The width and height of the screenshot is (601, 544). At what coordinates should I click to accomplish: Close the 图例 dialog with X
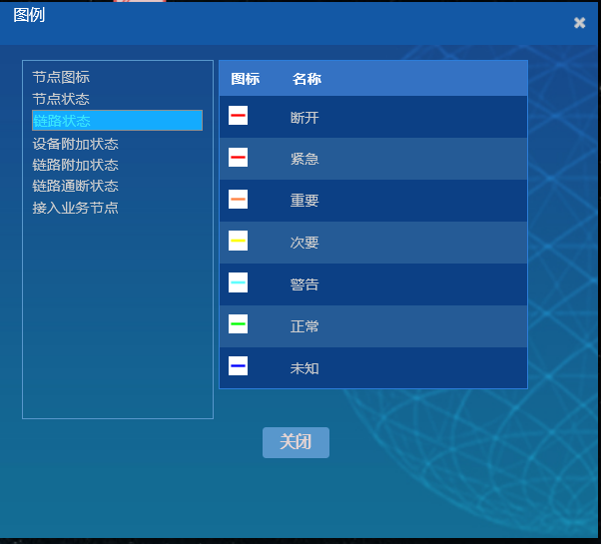(x=579, y=23)
